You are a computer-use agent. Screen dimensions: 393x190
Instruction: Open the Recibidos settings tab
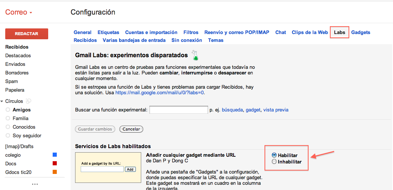85,40
